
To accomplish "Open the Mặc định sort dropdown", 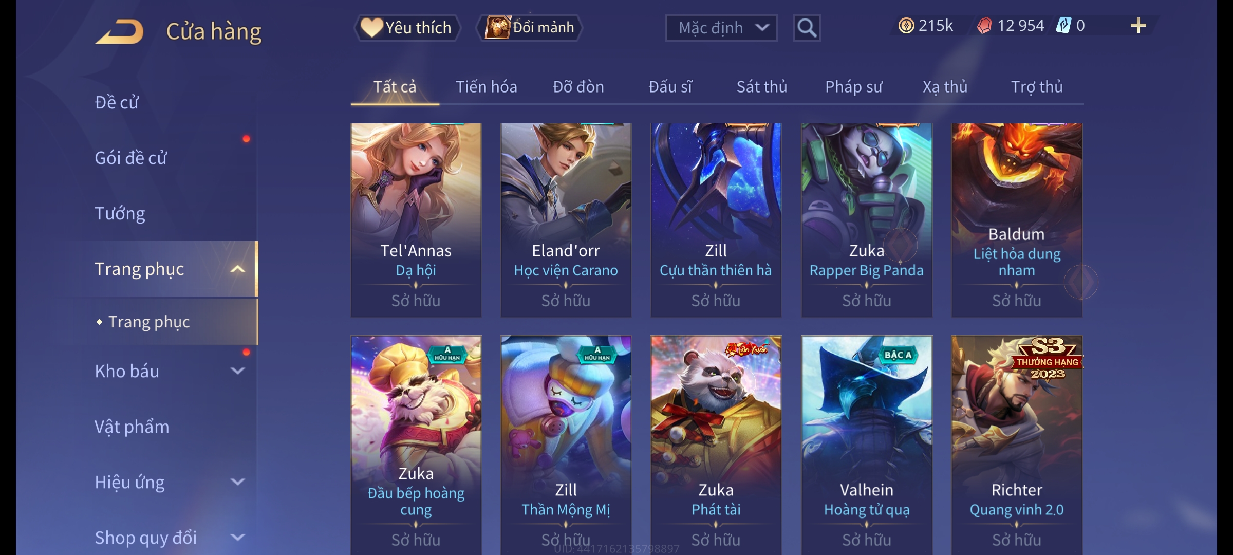I will point(721,28).
